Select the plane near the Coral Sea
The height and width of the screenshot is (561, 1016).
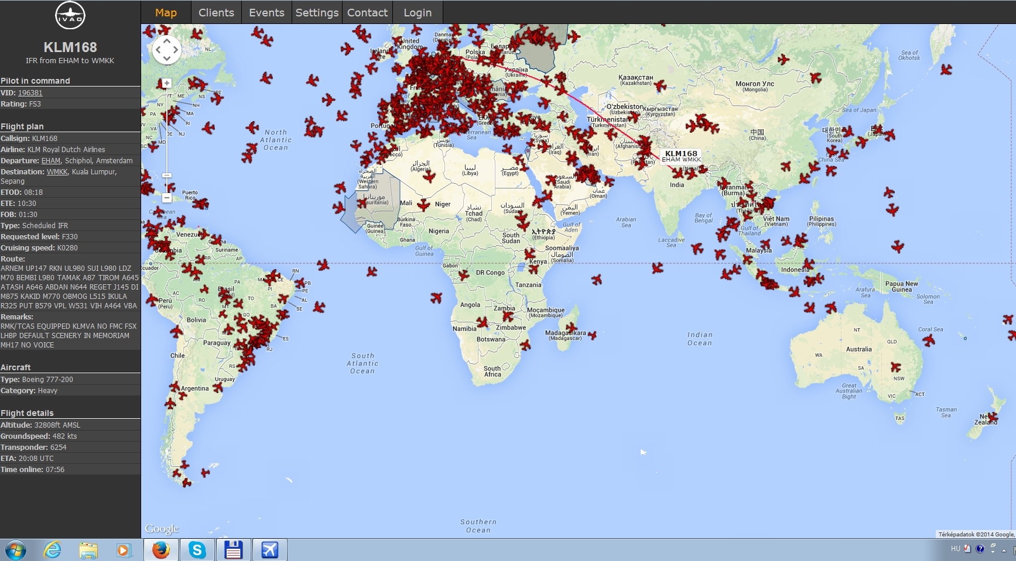929,340
